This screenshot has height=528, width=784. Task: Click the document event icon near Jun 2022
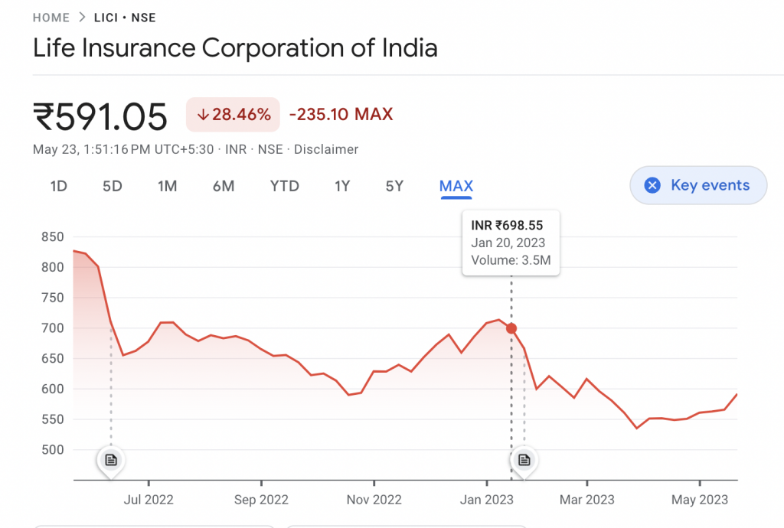click(x=111, y=460)
